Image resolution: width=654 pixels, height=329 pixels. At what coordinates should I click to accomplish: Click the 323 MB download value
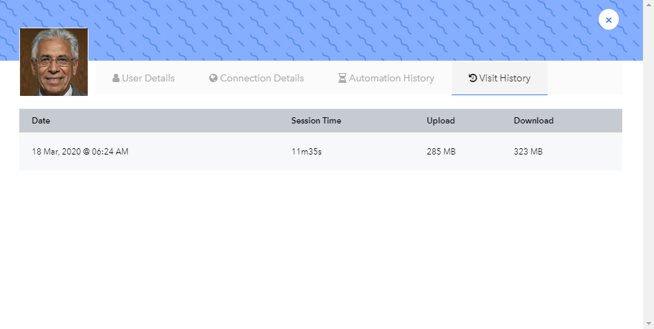tap(528, 152)
